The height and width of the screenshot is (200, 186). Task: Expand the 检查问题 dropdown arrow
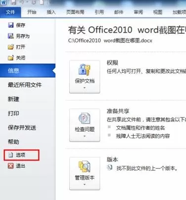85,136
